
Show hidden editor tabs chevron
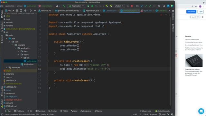tap(169, 11)
